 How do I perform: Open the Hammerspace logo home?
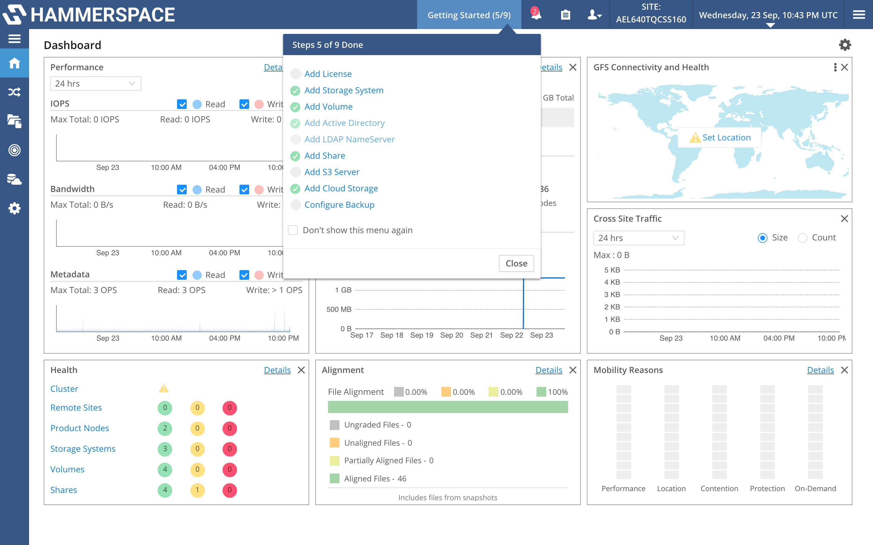point(89,15)
